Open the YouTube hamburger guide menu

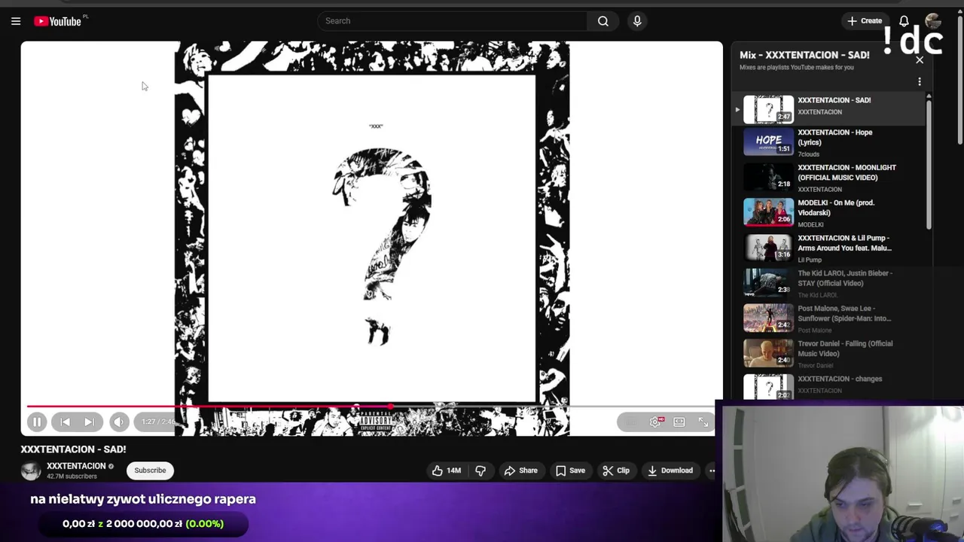16,21
